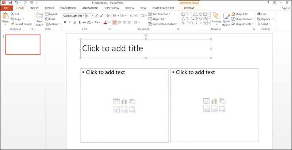292x150 pixels.
Task: Open the Layout dropdown menu
Action: point(54,14)
